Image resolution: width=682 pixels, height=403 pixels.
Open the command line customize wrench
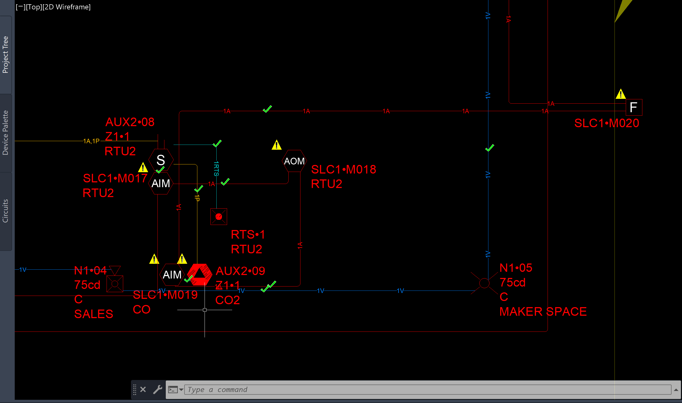point(157,389)
